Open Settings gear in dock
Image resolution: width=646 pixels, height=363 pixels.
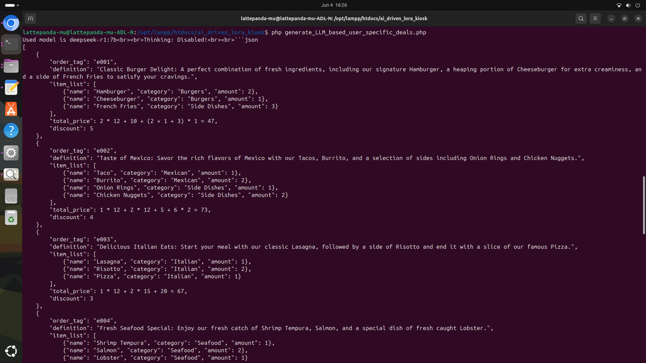point(11,153)
